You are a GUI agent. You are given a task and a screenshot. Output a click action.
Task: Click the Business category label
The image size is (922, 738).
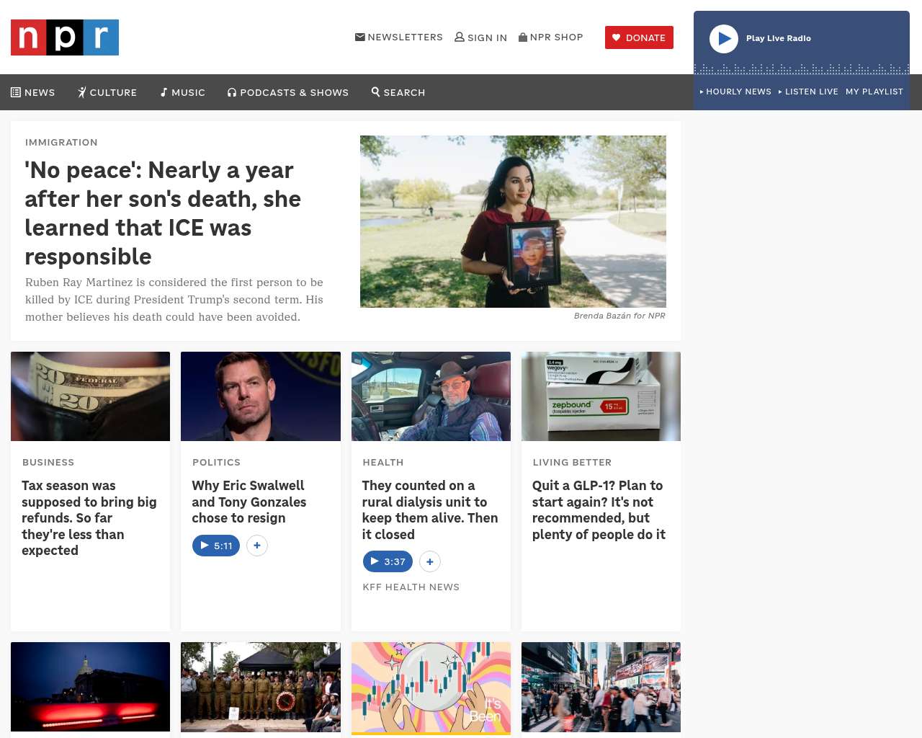coord(48,462)
